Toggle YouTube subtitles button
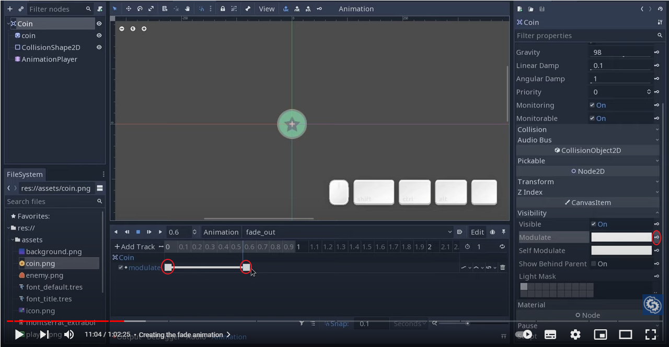The height and width of the screenshot is (347, 669). [x=550, y=334]
